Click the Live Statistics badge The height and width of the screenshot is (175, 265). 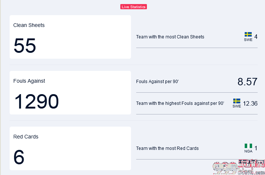pyautogui.click(x=134, y=7)
